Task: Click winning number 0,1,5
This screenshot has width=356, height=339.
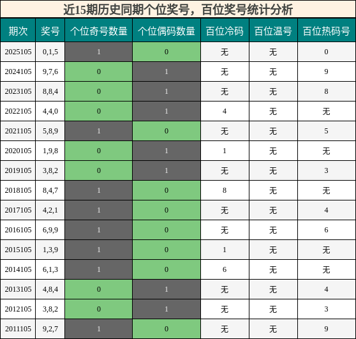Action: point(50,52)
